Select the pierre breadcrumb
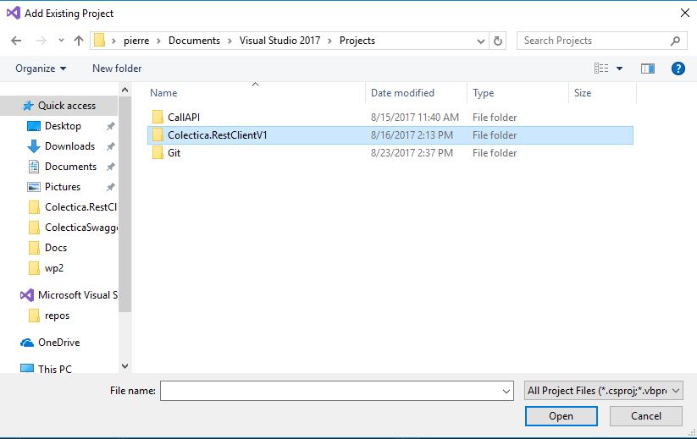697x439 pixels. tap(136, 41)
